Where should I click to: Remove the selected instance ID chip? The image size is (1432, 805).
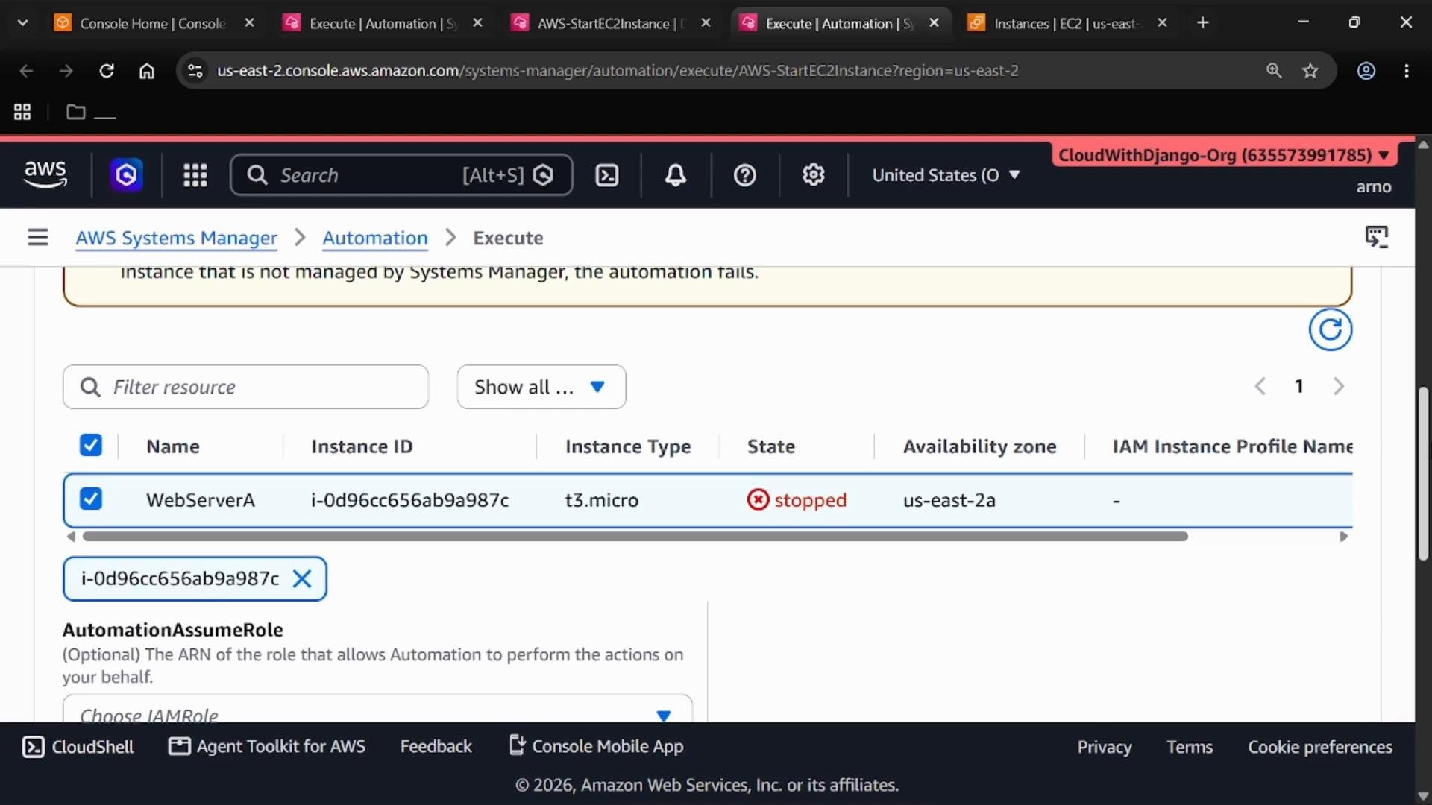[302, 578]
